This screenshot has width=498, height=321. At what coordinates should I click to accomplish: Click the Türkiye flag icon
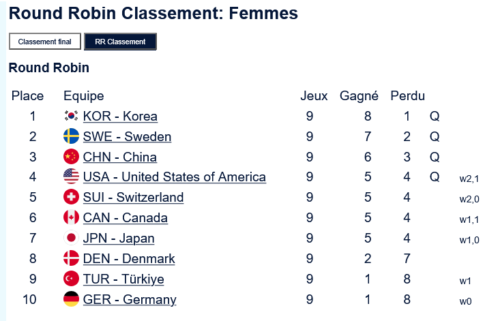click(71, 279)
